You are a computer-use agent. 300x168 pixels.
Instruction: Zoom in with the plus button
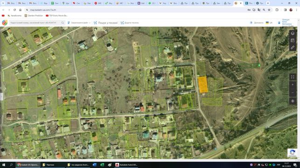(293, 84)
